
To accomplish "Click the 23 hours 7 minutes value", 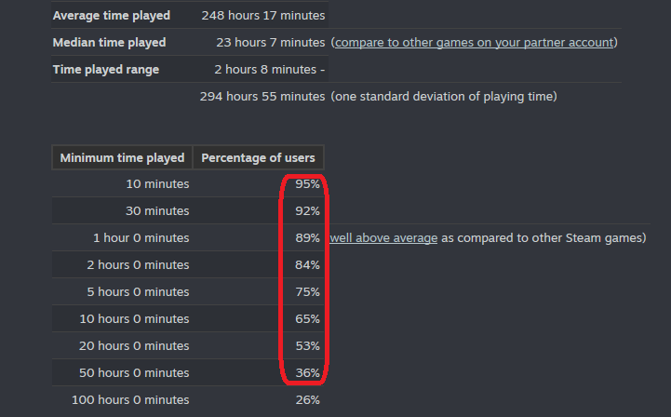I will (x=270, y=43).
